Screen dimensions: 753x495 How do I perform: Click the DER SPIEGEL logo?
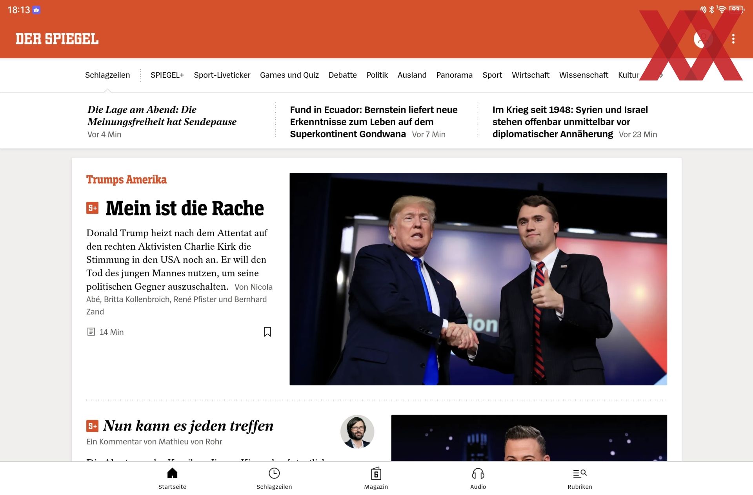tap(57, 38)
